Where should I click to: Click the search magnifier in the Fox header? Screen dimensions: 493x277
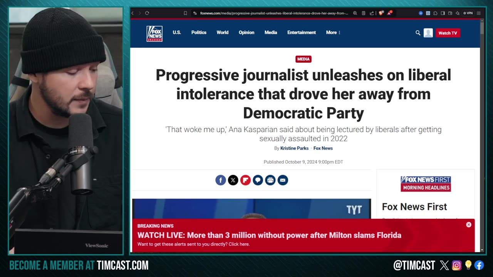[x=418, y=33]
